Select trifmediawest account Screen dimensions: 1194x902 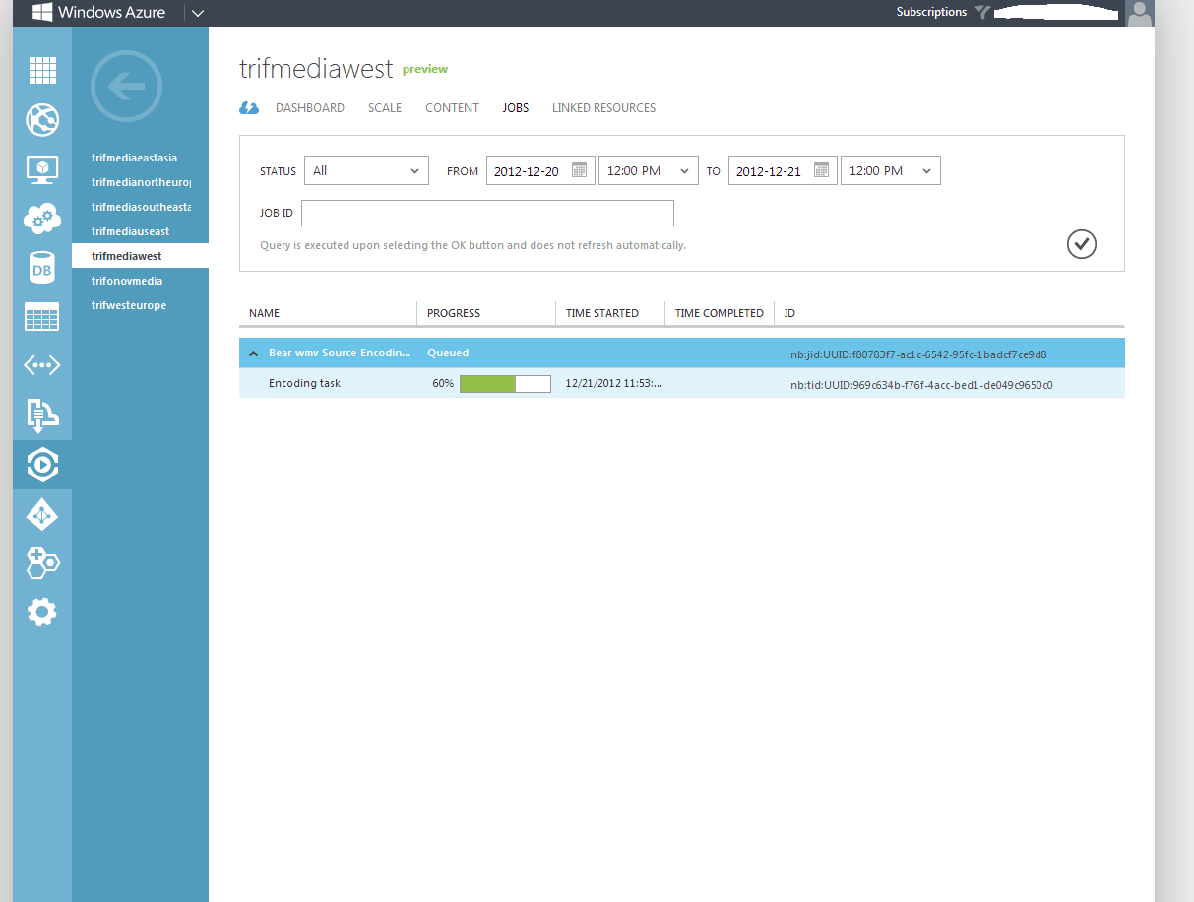coord(140,256)
